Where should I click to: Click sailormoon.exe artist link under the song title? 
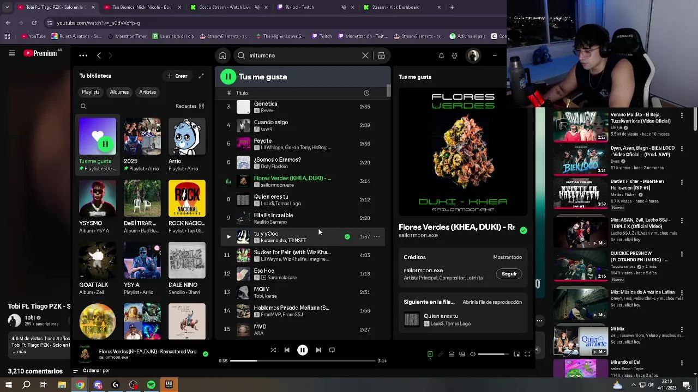[x=418, y=236]
